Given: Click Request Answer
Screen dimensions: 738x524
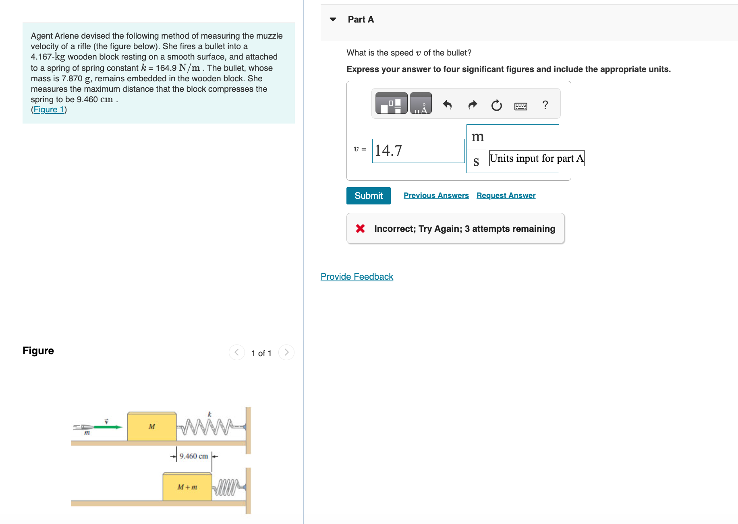Looking at the screenshot, I should [506, 195].
